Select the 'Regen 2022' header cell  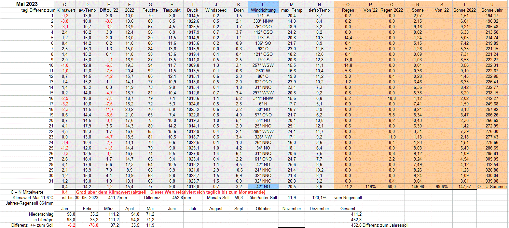[392, 10]
